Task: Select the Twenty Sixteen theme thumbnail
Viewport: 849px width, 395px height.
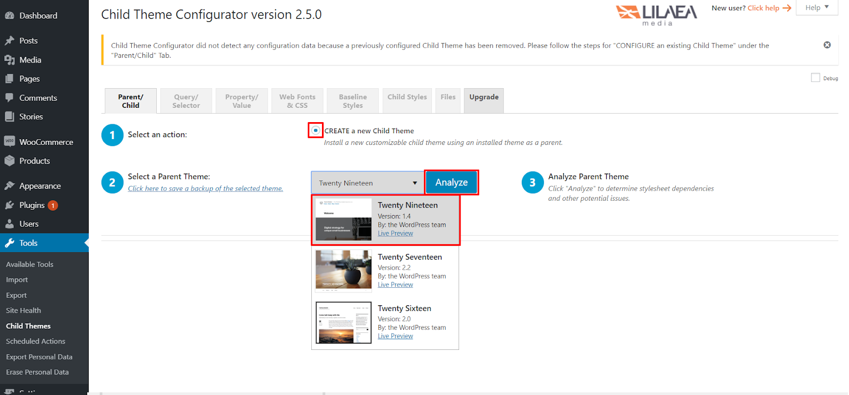Action: [x=344, y=323]
